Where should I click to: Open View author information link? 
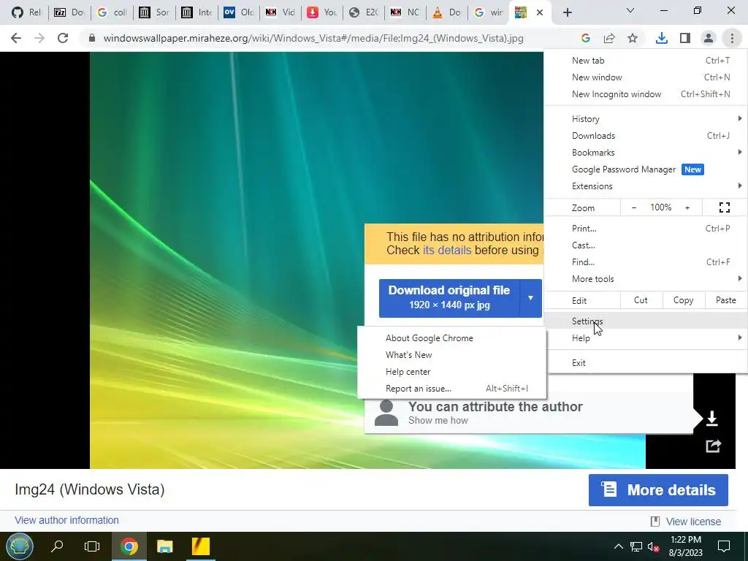coord(66,520)
